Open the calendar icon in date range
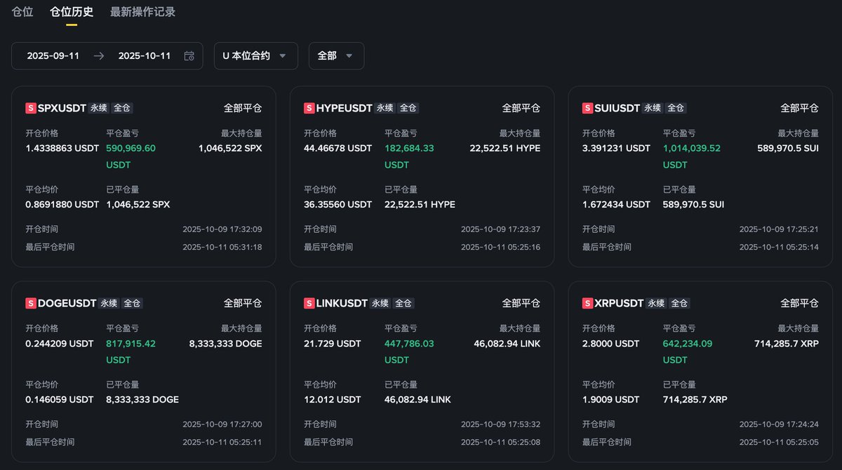The width and height of the screenshot is (842, 470). point(189,56)
